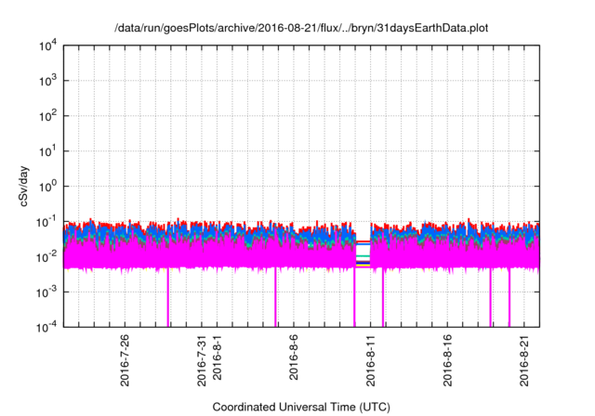Click the 10^-3 y-axis tick label
Image resolution: width=595 pixels, height=416 pixels.
click(46, 292)
